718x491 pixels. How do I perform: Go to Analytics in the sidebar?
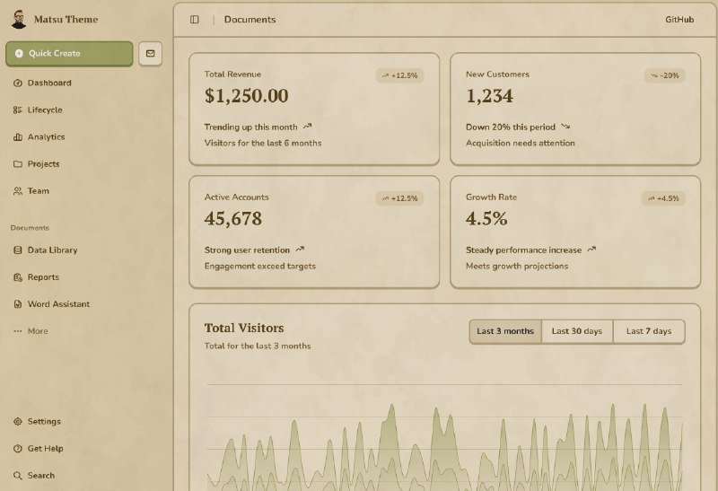pos(46,137)
